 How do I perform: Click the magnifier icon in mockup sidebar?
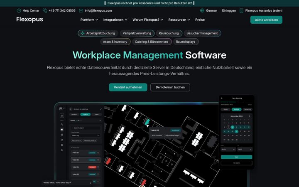click(x=62, y=124)
